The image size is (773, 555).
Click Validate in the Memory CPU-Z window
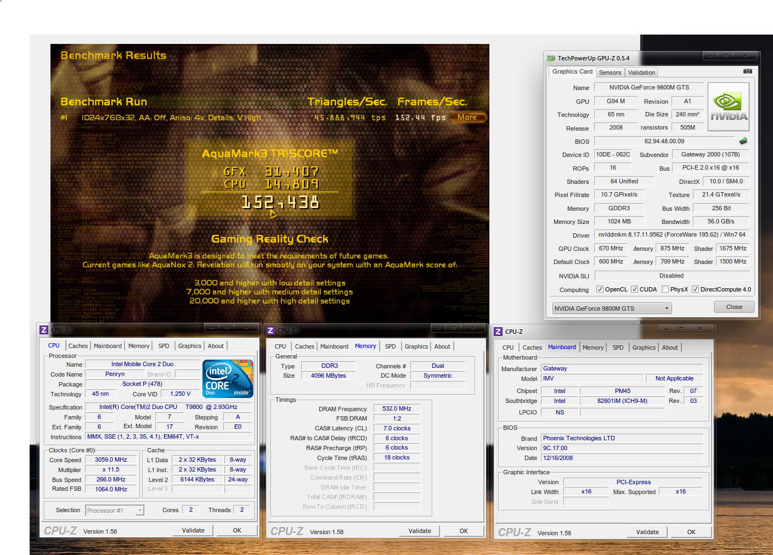(420, 531)
